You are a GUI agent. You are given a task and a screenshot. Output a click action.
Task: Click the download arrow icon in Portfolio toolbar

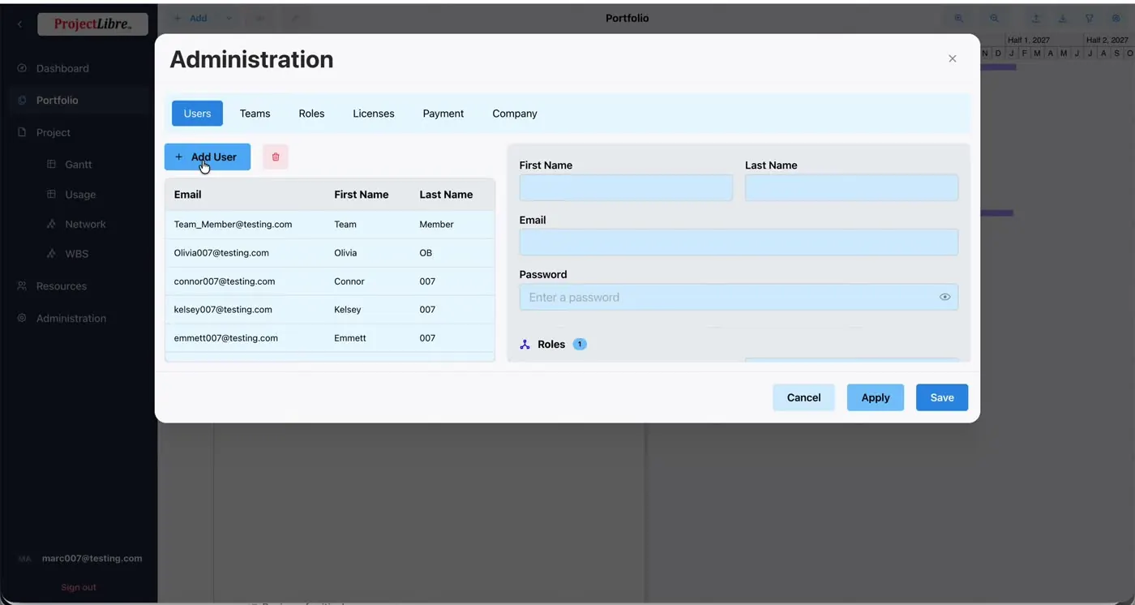(x=1062, y=19)
